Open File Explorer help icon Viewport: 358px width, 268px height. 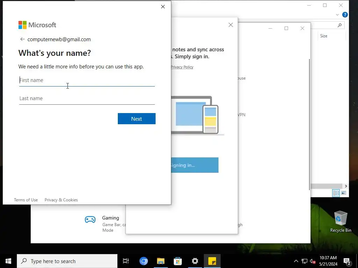click(345, 15)
